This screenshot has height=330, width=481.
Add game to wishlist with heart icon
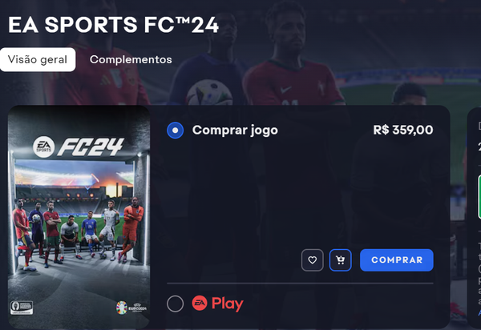click(x=313, y=260)
